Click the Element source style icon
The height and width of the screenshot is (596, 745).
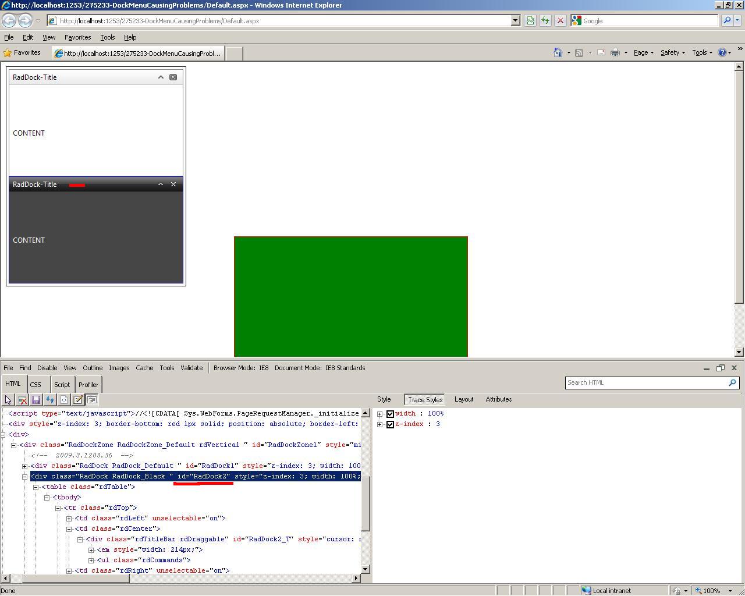click(x=64, y=400)
